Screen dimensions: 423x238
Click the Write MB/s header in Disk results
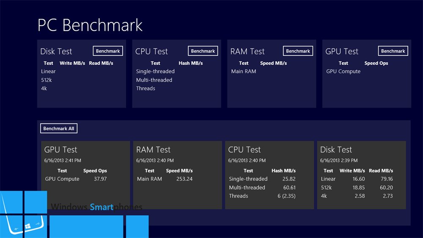(352, 171)
